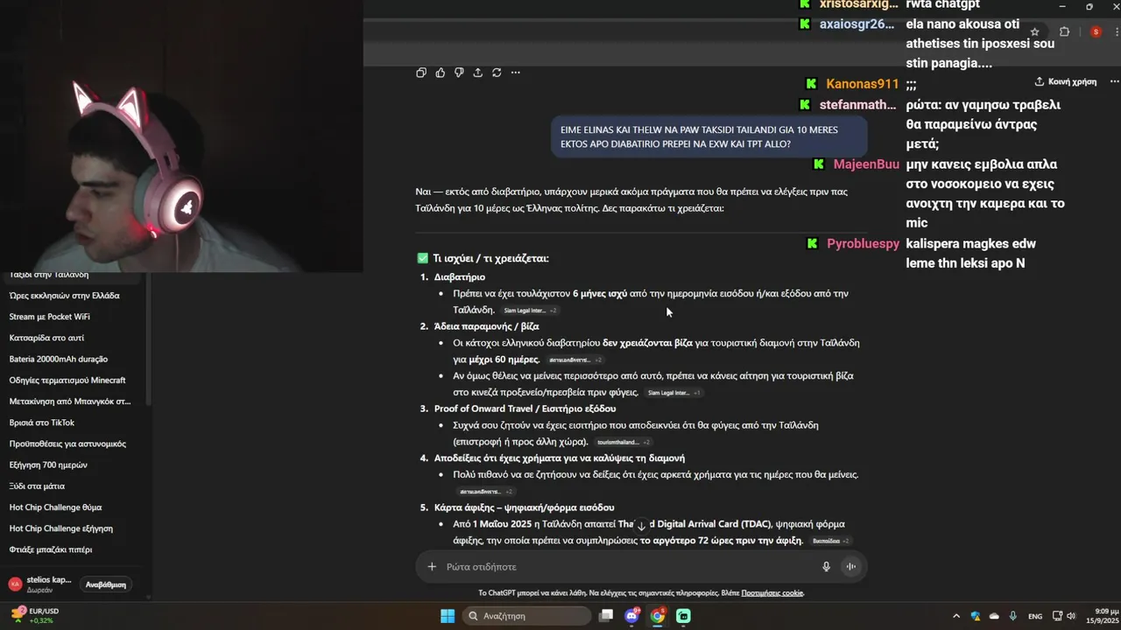Screen dimensions: 1121x630
Task: Open Chrome from the taskbar
Action: pyautogui.click(x=658, y=616)
